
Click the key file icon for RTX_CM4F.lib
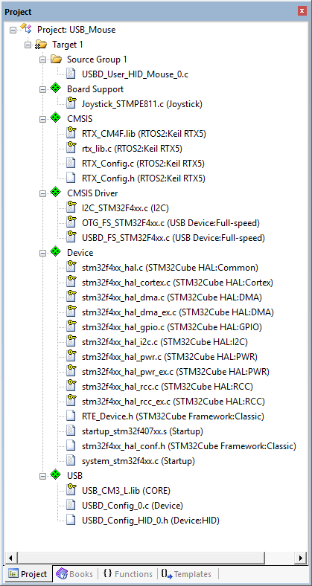[x=71, y=133]
